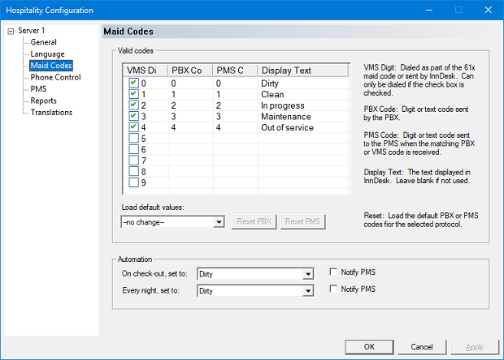Expand the On check-out status dropdown
The height and width of the screenshot is (360, 504).
[307, 275]
